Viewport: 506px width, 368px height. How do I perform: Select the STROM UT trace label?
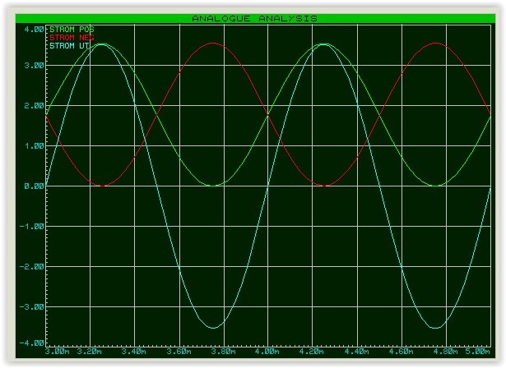click(x=69, y=46)
